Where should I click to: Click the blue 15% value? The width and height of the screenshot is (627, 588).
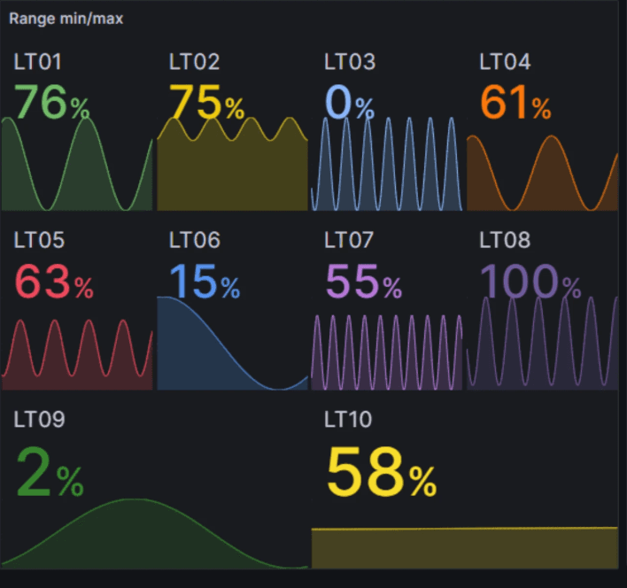205,281
